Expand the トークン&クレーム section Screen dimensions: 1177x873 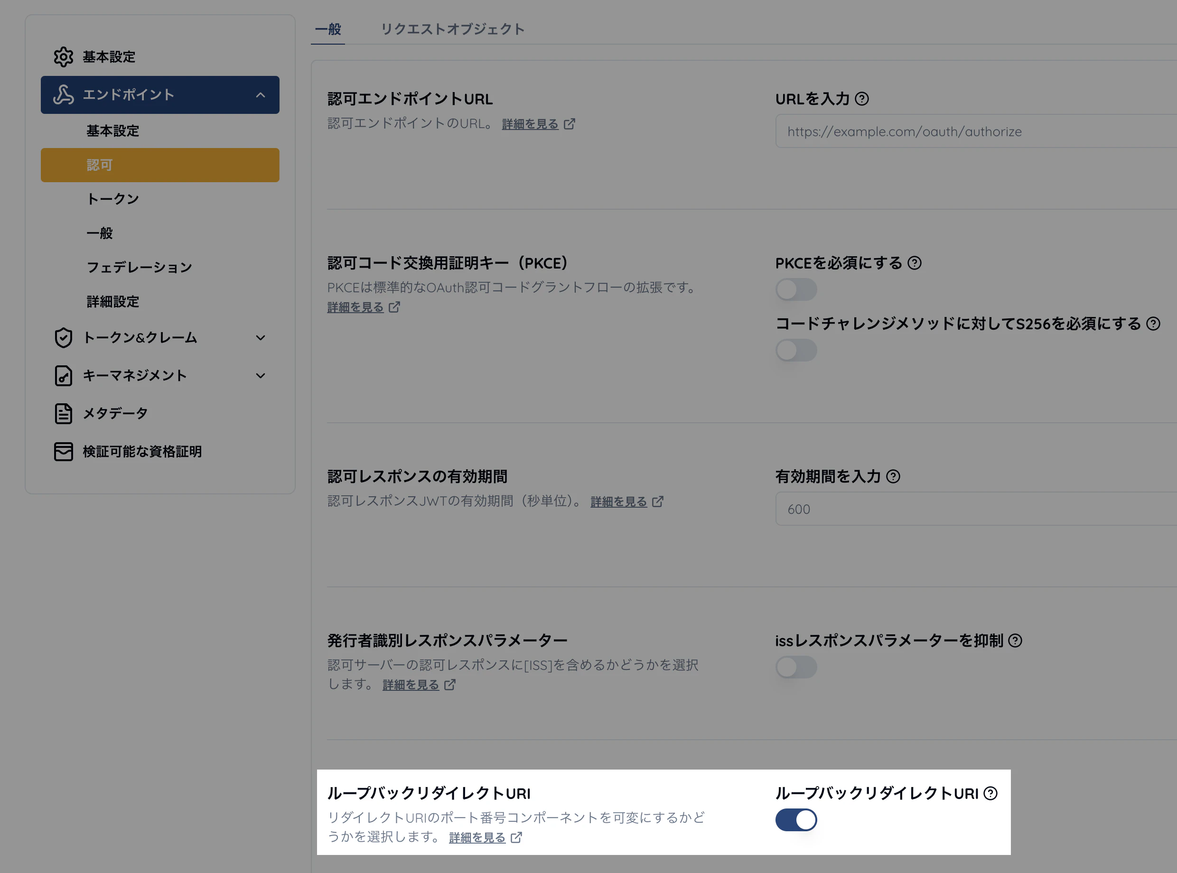(x=261, y=338)
